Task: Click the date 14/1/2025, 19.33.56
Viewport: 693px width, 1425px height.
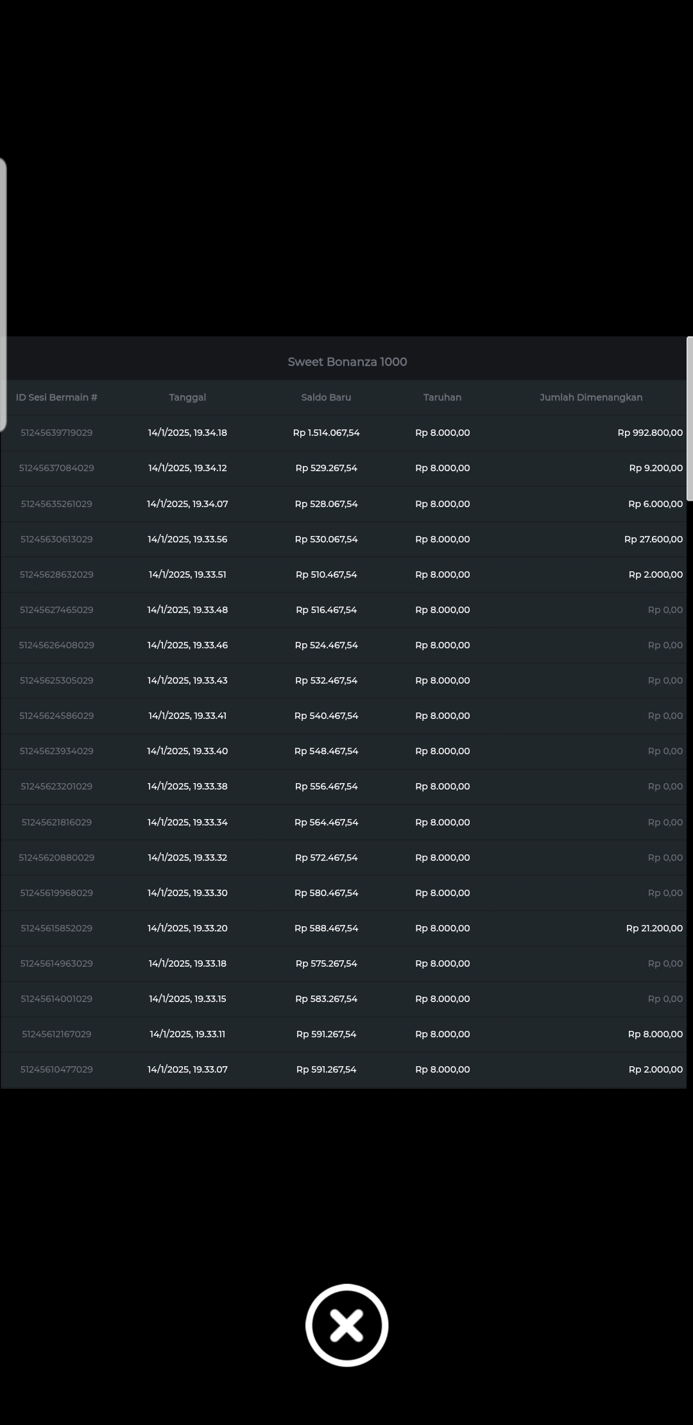Action: point(187,539)
